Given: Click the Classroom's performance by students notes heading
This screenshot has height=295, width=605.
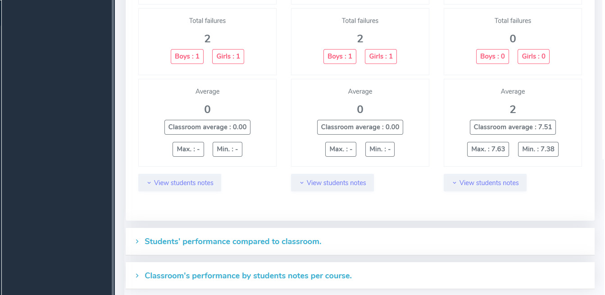Looking at the screenshot, I should pyautogui.click(x=248, y=276).
